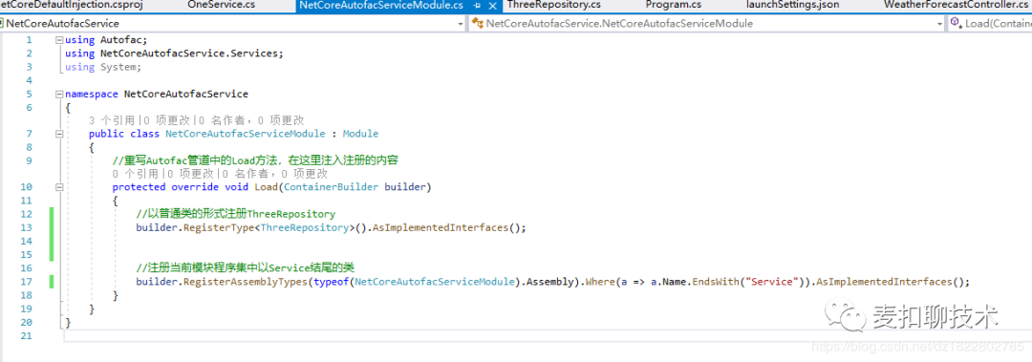
Task: Click line number 21 in the gutter
Action: pyautogui.click(x=27, y=335)
